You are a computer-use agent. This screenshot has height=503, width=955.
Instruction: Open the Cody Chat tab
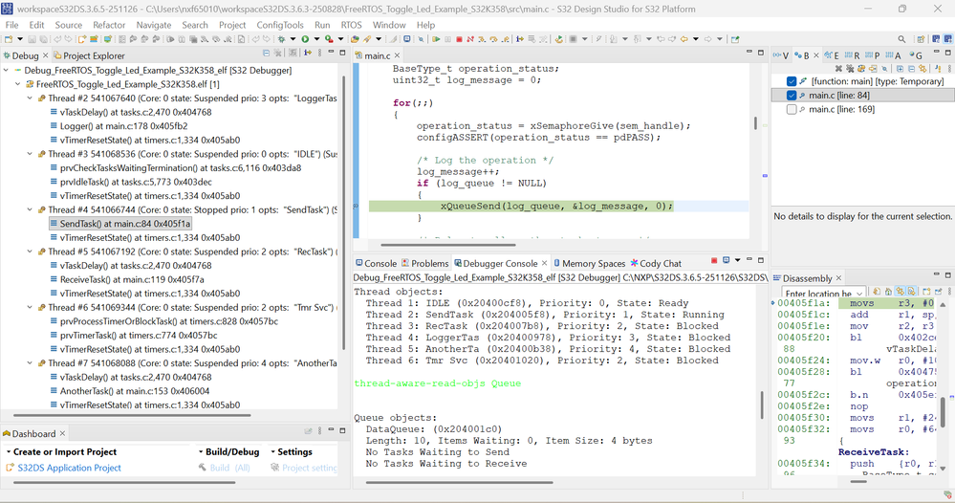656,263
